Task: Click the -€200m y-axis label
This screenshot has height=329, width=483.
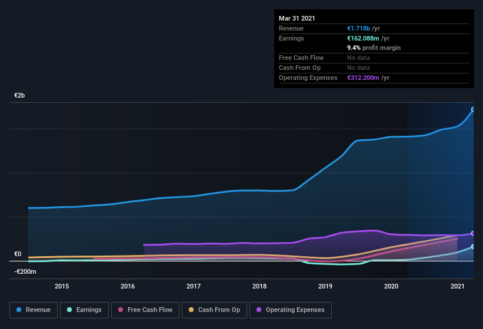Action: (25, 271)
